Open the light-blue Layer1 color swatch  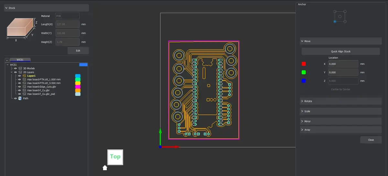click(78, 76)
